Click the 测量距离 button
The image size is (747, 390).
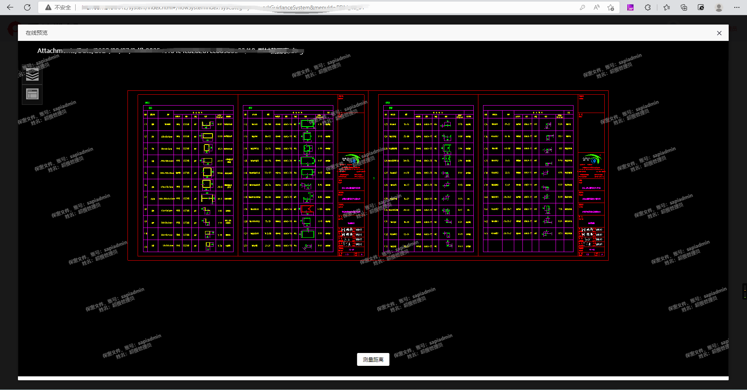point(373,360)
